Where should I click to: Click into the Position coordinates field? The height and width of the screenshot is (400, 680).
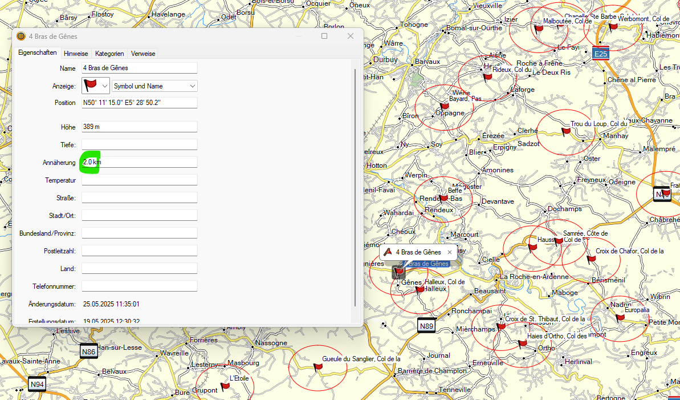pyautogui.click(x=139, y=103)
